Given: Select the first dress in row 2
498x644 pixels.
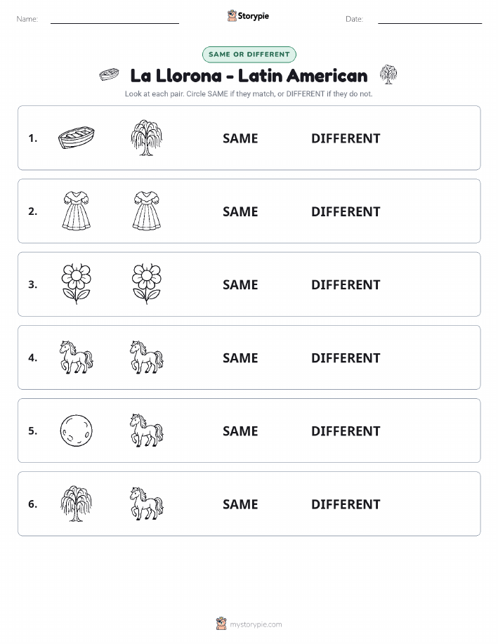Looking at the screenshot, I should [77, 211].
